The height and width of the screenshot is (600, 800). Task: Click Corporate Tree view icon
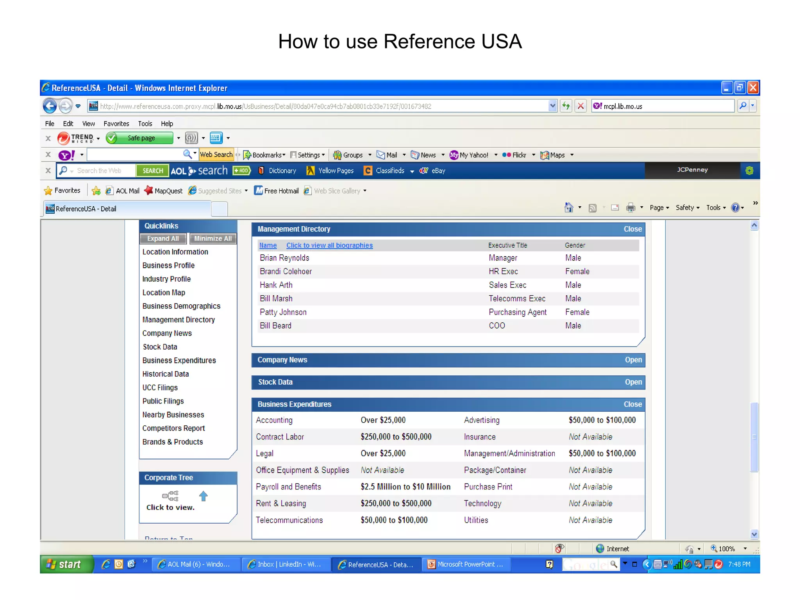tap(170, 496)
